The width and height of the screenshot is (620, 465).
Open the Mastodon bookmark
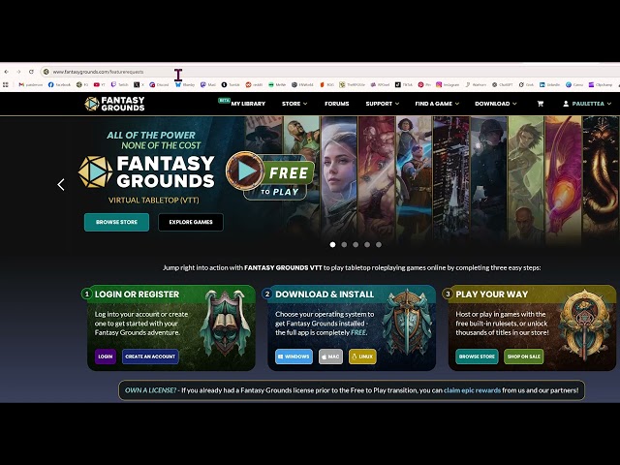(x=208, y=84)
